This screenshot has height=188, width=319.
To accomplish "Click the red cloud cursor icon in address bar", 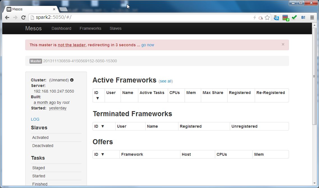I will pyautogui.click(x=261, y=18).
